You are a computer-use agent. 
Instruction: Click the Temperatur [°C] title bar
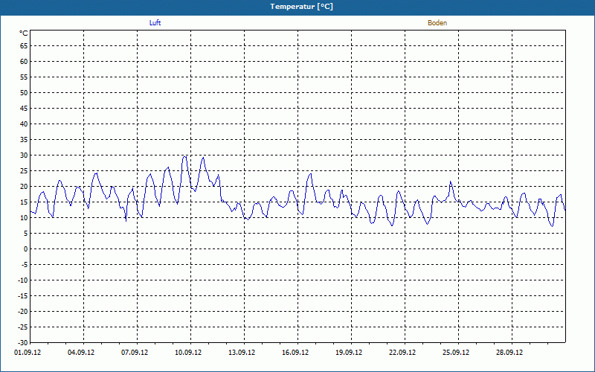point(297,7)
